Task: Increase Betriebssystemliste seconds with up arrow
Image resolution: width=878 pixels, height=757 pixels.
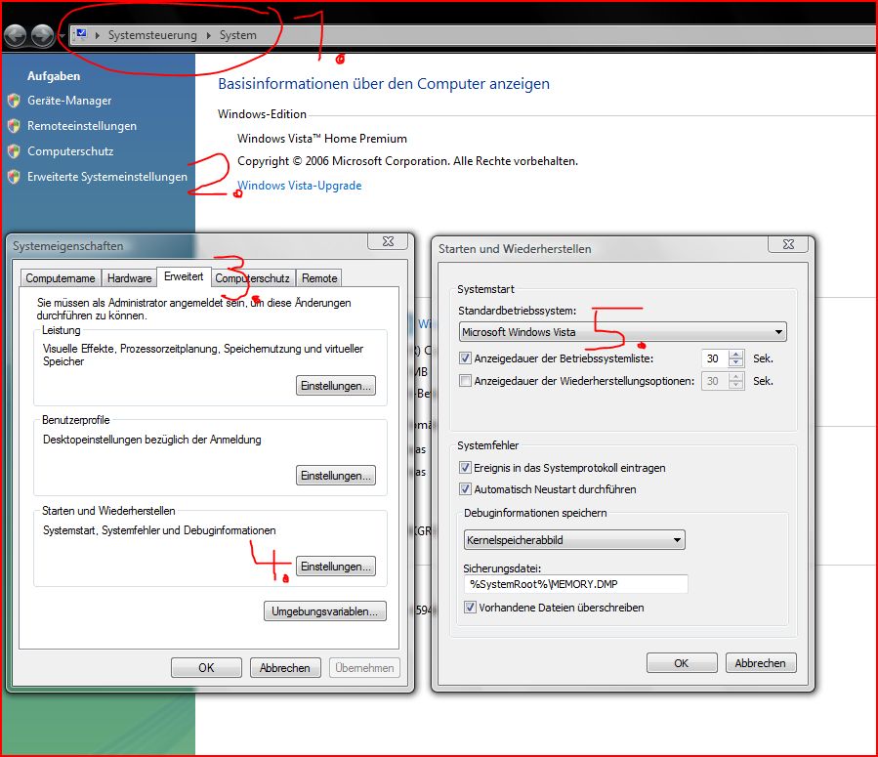Action: [735, 354]
